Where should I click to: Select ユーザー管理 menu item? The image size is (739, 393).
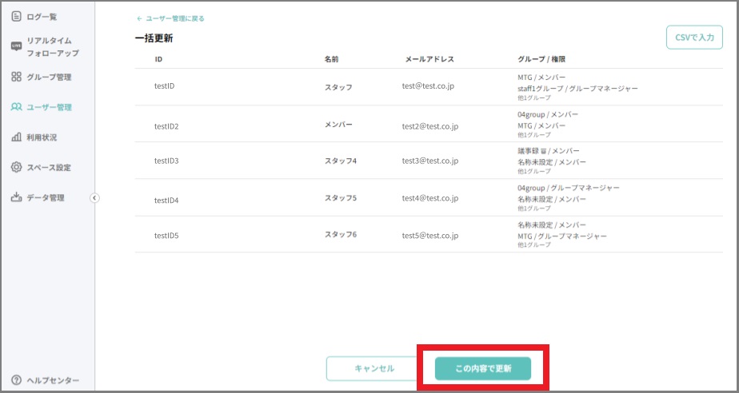(49, 107)
